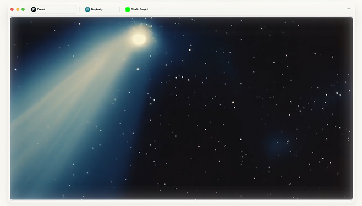Switch to the Perplexity tab

pos(100,9)
